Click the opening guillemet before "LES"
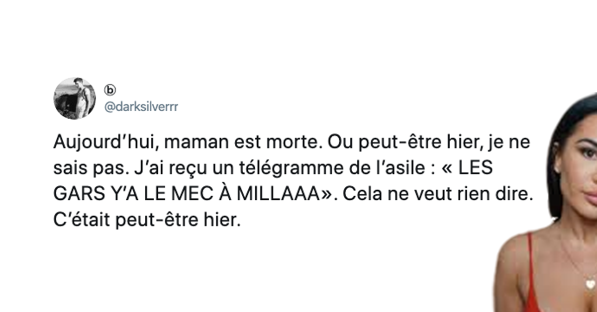Image resolution: width=597 pixels, height=312 pixels. tap(447, 169)
